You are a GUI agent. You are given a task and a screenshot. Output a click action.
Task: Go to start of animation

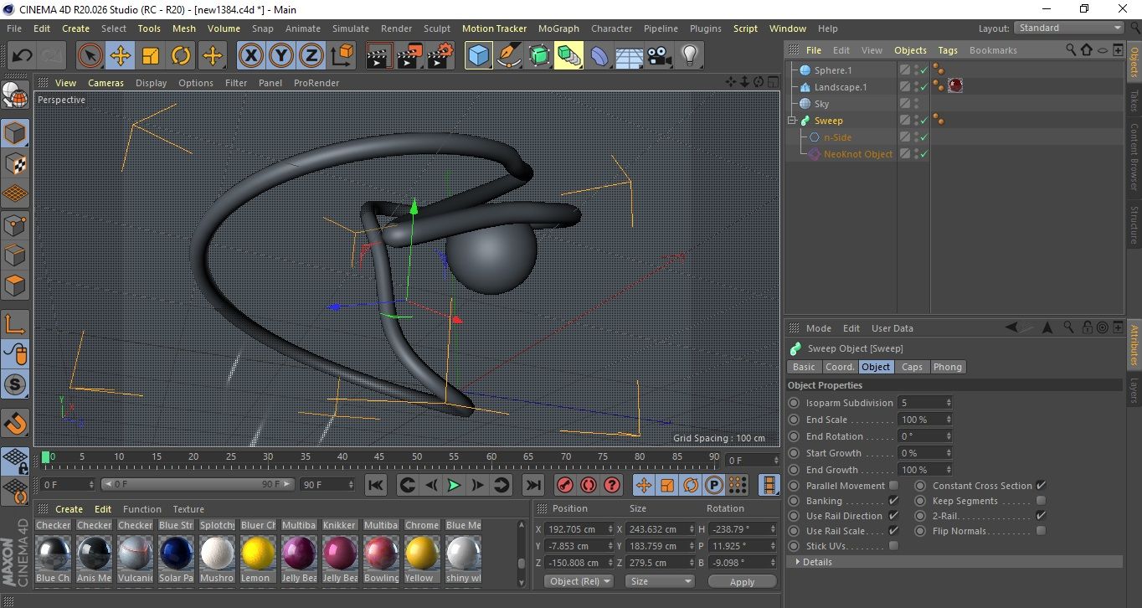pos(376,485)
